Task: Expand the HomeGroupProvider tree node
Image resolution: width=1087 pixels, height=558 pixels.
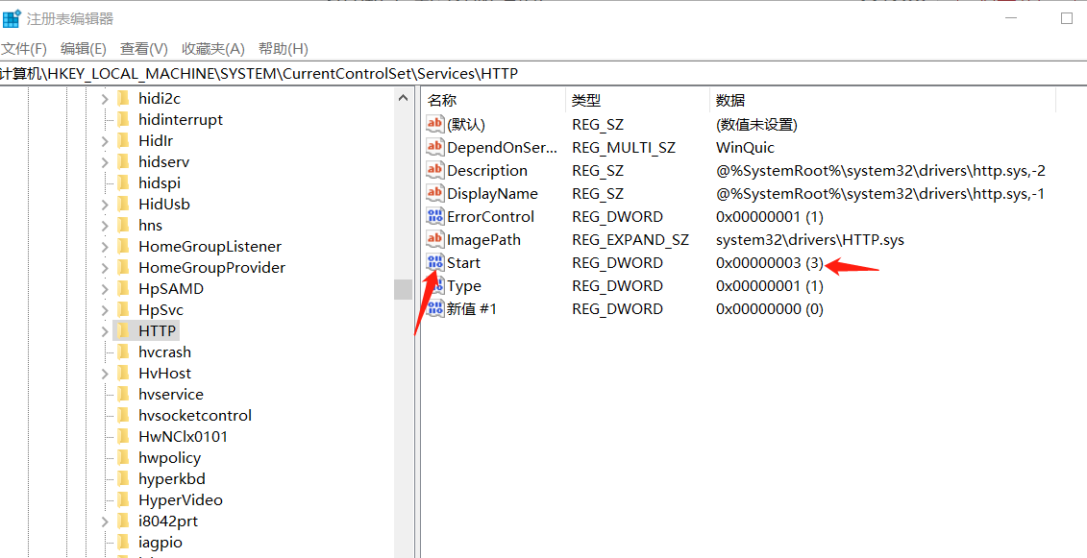Action: [105, 268]
